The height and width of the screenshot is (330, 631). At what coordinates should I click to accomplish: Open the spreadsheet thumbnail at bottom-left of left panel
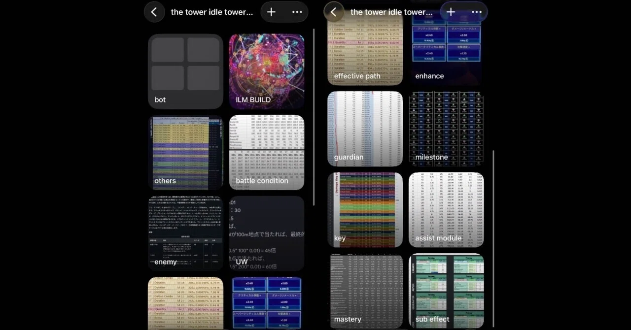coord(185,303)
